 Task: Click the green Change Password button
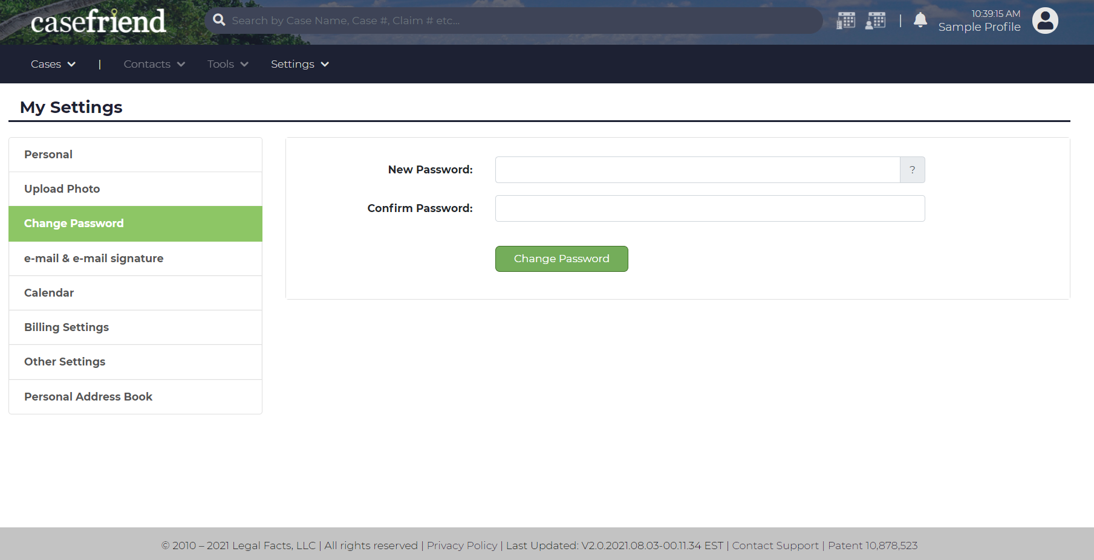(561, 259)
